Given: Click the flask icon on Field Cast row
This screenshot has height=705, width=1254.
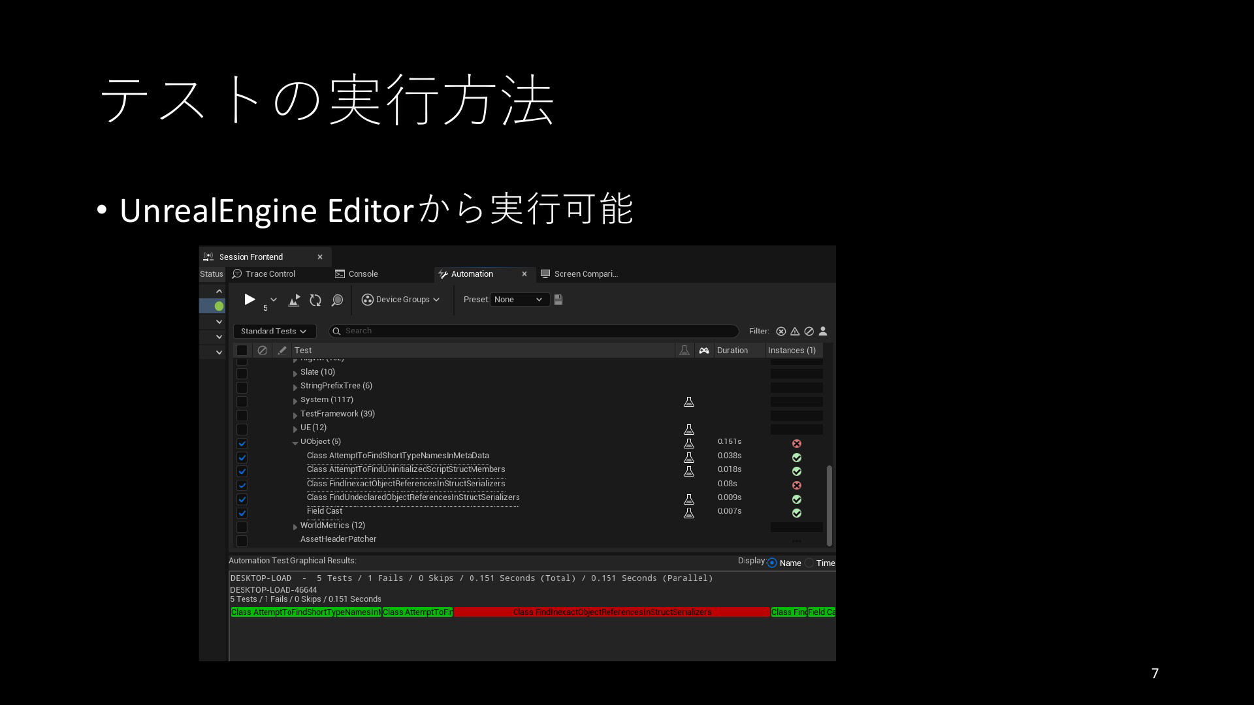Looking at the screenshot, I should click(x=689, y=513).
